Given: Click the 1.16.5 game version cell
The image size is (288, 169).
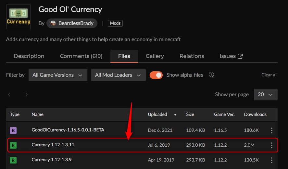Looking at the screenshot, I should [x=220, y=130].
